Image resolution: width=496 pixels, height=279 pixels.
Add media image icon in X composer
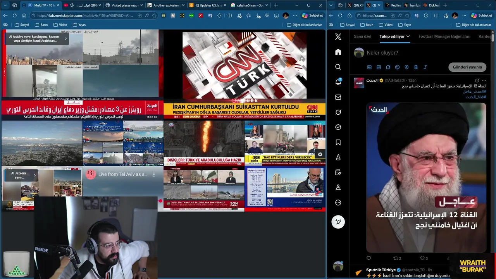point(369,67)
